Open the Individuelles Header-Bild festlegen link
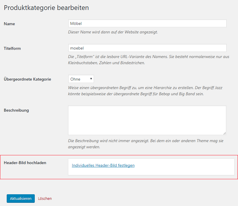Viewport: 238px width, 206px height. pos(103,165)
